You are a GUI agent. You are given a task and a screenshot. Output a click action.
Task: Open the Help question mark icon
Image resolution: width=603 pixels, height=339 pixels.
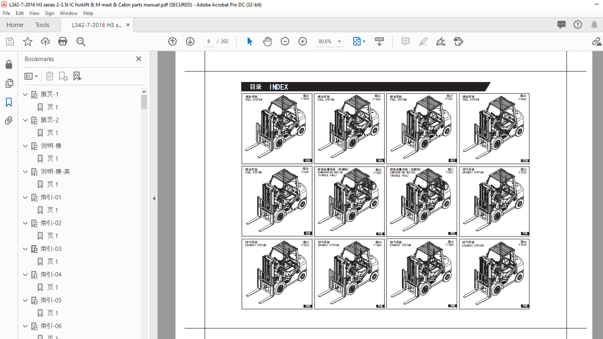(577, 25)
